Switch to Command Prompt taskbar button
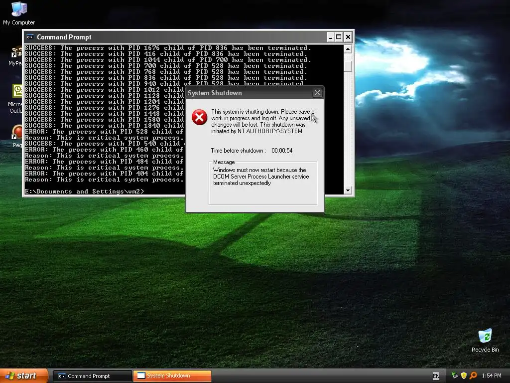 (x=93, y=376)
